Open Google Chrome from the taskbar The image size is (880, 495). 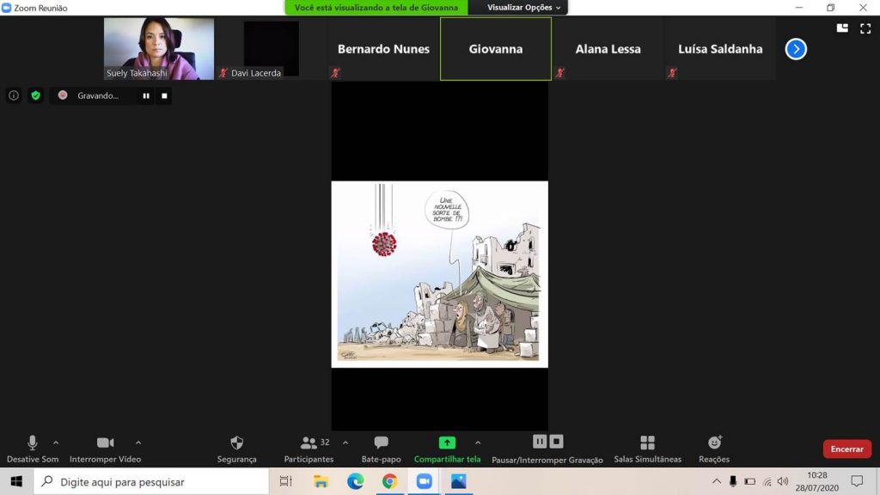tap(389, 481)
